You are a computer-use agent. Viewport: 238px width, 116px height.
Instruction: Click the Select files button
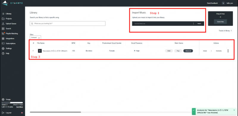click(220, 22)
